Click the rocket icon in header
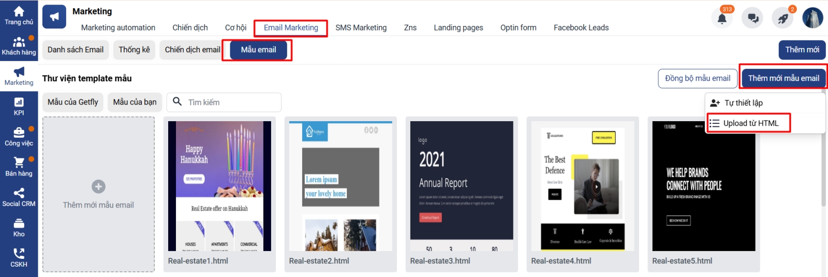 (783, 19)
